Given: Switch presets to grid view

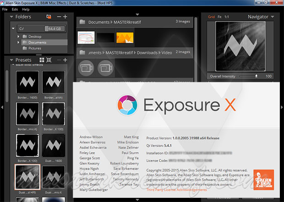Looking at the screenshot, I should pyautogui.click(x=42, y=60).
